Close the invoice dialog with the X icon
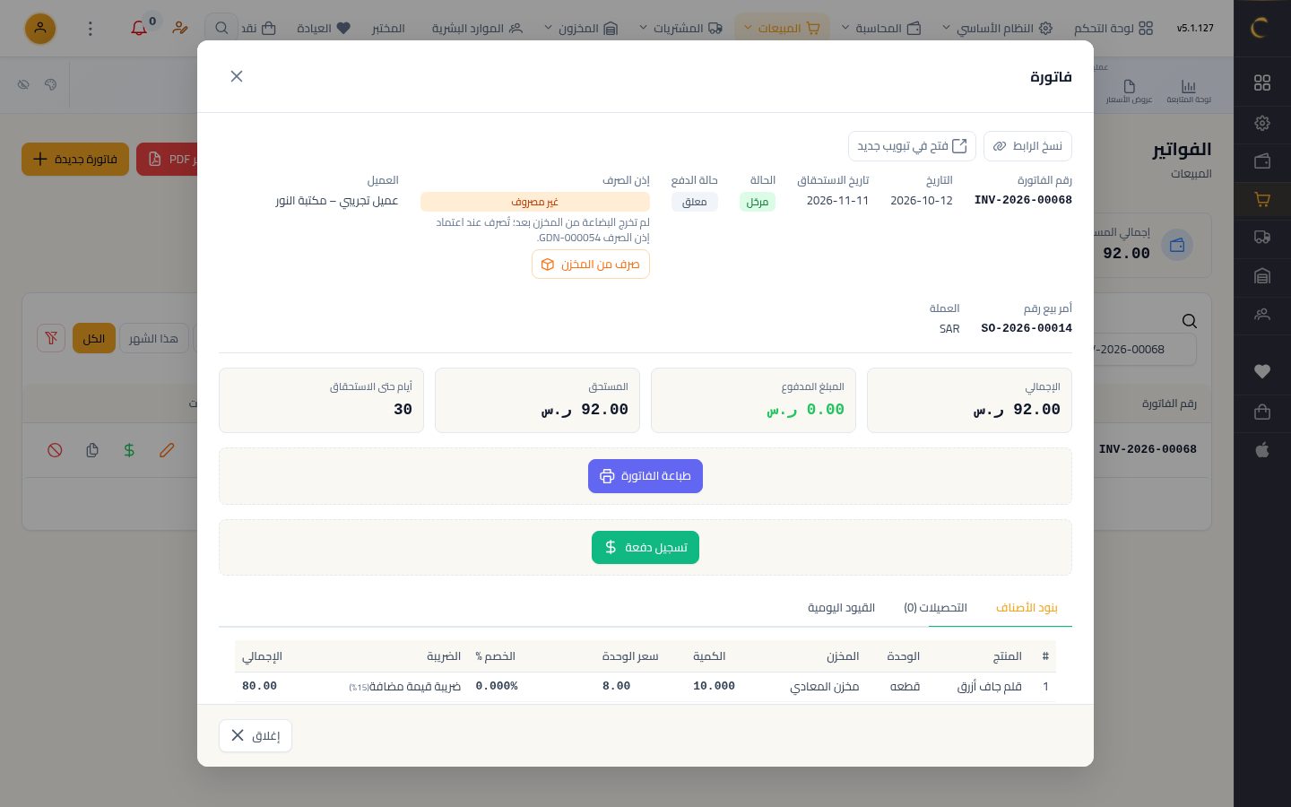This screenshot has height=807, width=1291. (237, 76)
